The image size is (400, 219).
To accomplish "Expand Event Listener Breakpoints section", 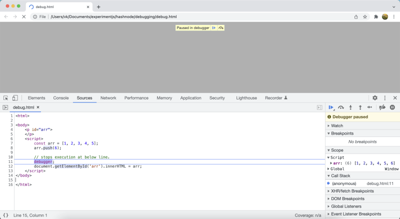I will pos(362,214).
